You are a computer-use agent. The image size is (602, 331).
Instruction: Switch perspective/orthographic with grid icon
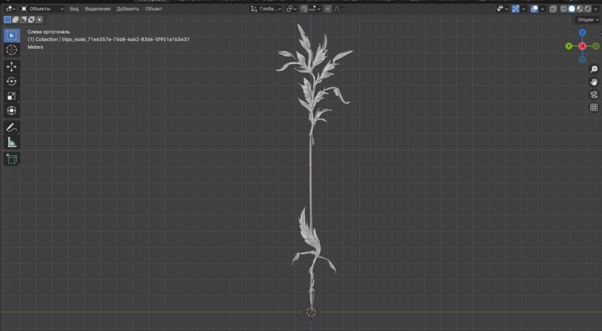(593, 108)
